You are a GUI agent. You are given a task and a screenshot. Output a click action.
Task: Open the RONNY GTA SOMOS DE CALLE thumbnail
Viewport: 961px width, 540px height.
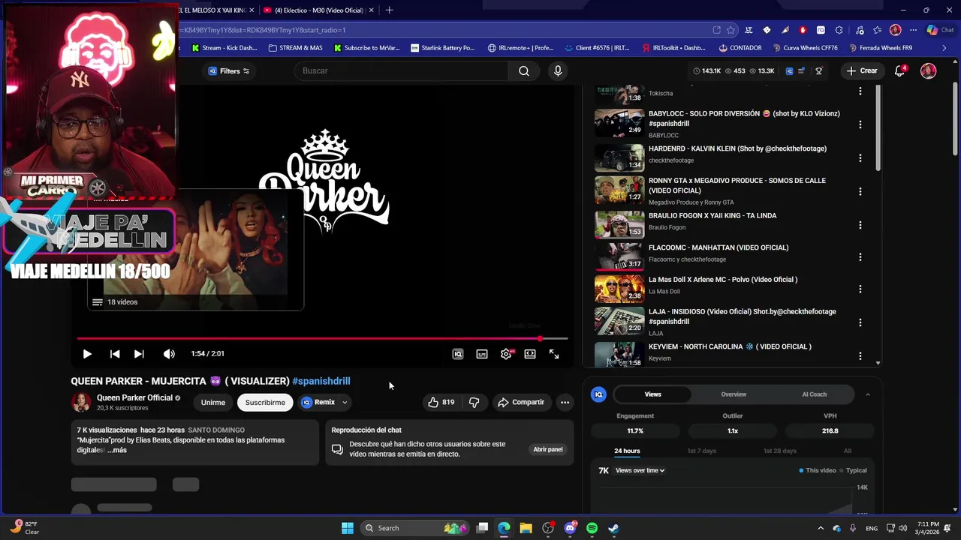tap(619, 190)
